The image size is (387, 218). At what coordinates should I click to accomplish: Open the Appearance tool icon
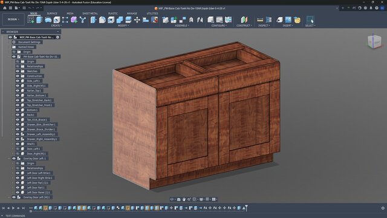[155, 20]
